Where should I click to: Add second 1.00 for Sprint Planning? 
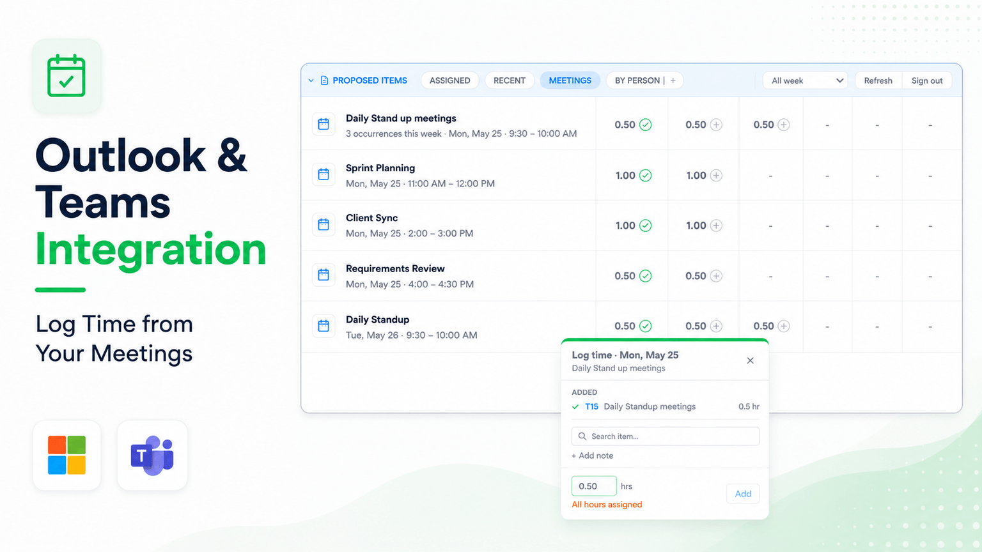(716, 175)
